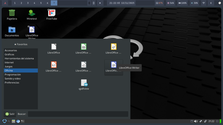Viewport: 223px width, 125px height.
Task: Select Sonido y vídeo category
Action: [21, 79]
